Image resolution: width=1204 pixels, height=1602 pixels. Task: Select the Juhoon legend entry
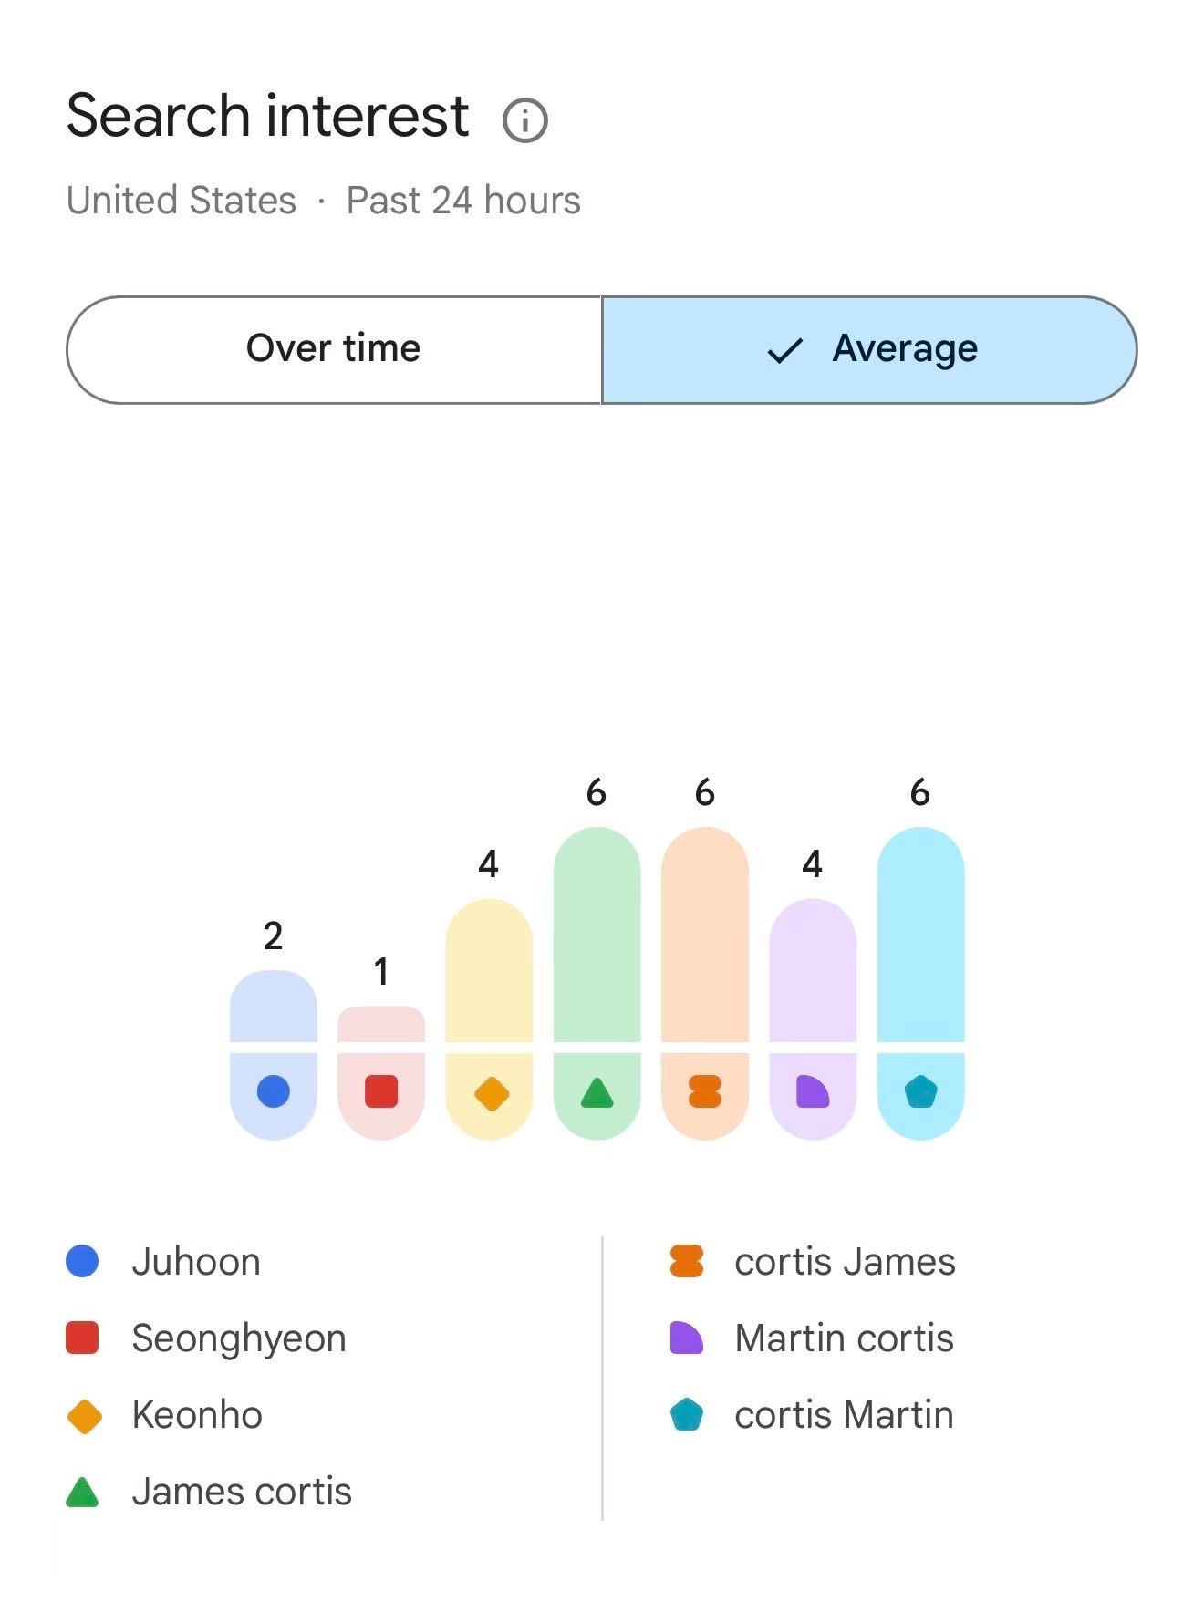(164, 1262)
